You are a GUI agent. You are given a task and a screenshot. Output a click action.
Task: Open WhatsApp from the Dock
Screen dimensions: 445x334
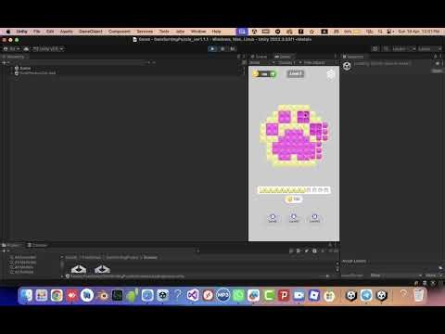click(x=238, y=295)
